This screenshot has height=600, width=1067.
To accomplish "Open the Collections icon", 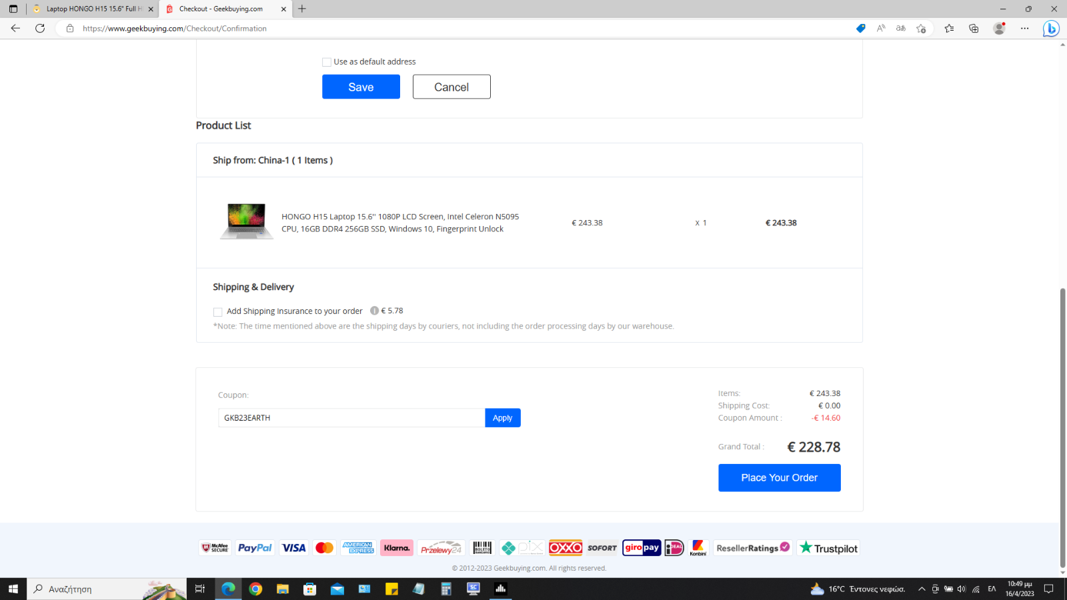I will 974,28.
